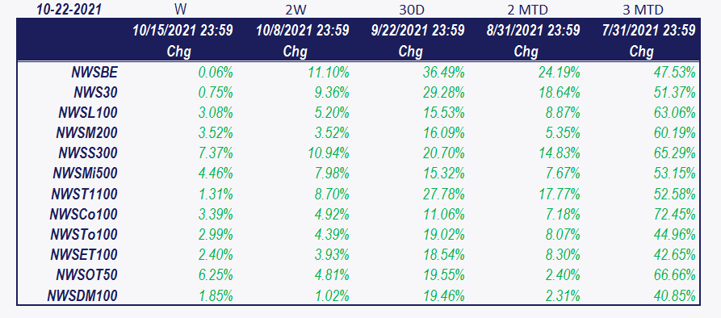
Task: Select NWS30 2 MTD value 18.64%
Action: tap(560, 92)
